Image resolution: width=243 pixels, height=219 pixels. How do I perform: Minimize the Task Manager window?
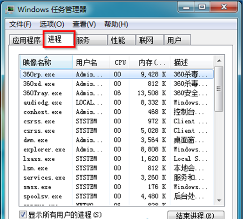(186, 7)
